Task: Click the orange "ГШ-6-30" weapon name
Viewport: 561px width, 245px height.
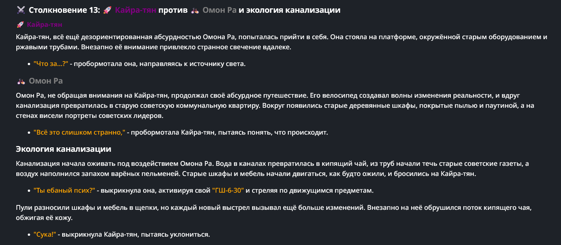Action: pos(228,190)
